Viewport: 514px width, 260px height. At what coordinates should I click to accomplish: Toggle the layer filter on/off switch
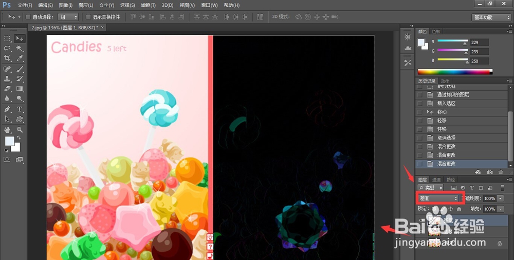[503, 188]
